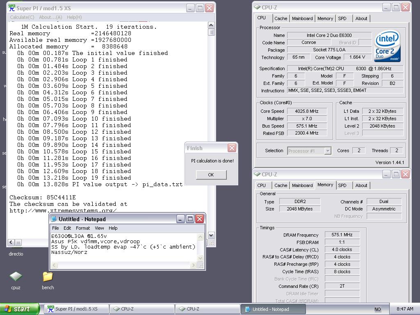Click the Notepad title bar icon
Image resolution: width=420 pixels, height=315 pixels.
(54, 219)
